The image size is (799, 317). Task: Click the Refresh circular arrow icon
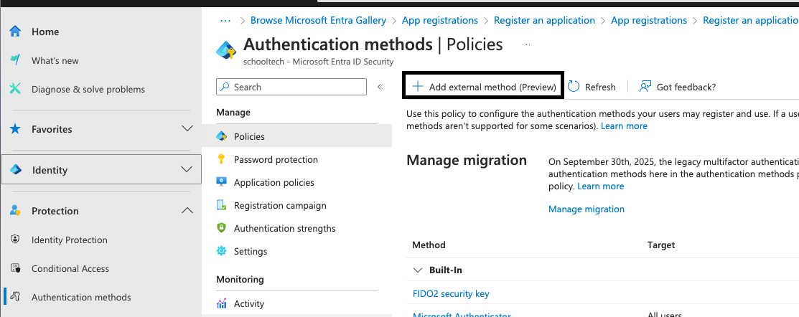[574, 87]
